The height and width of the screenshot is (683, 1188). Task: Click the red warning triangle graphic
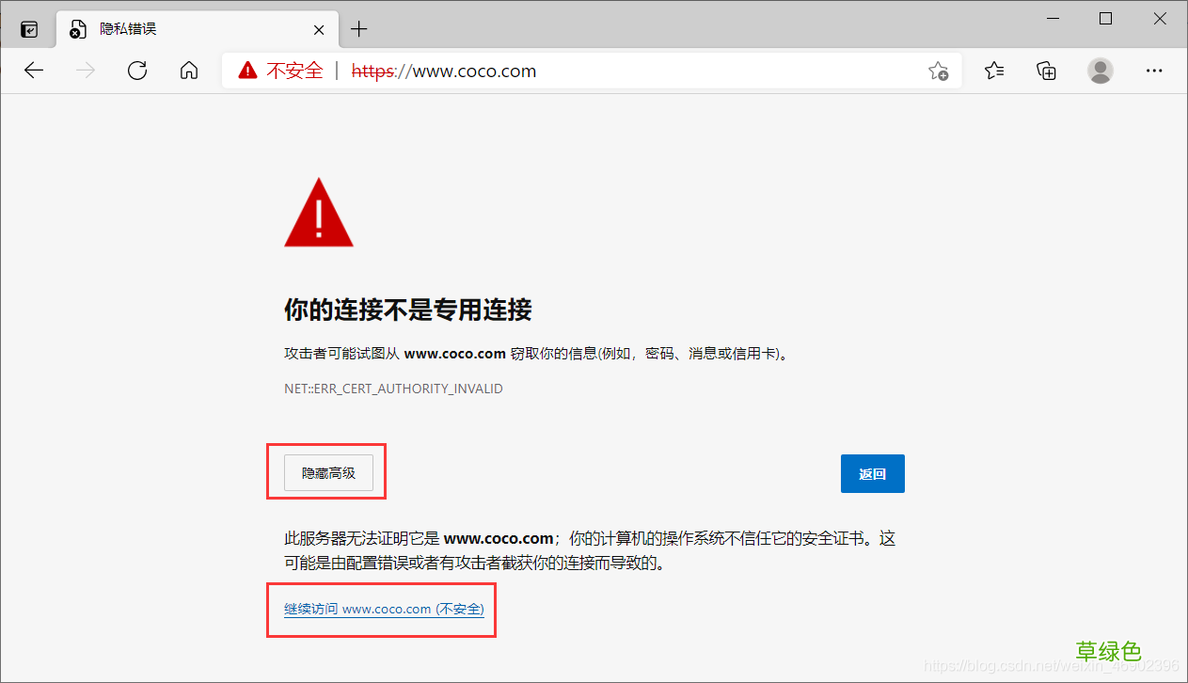[318, 212]
